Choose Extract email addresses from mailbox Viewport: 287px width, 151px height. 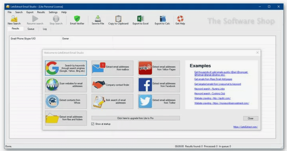click(113, 68)
